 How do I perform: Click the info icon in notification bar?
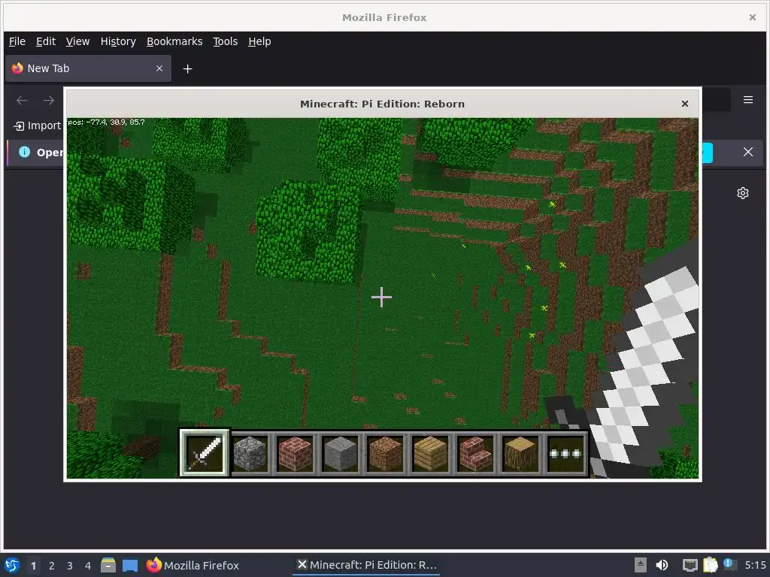coord(24,152)
